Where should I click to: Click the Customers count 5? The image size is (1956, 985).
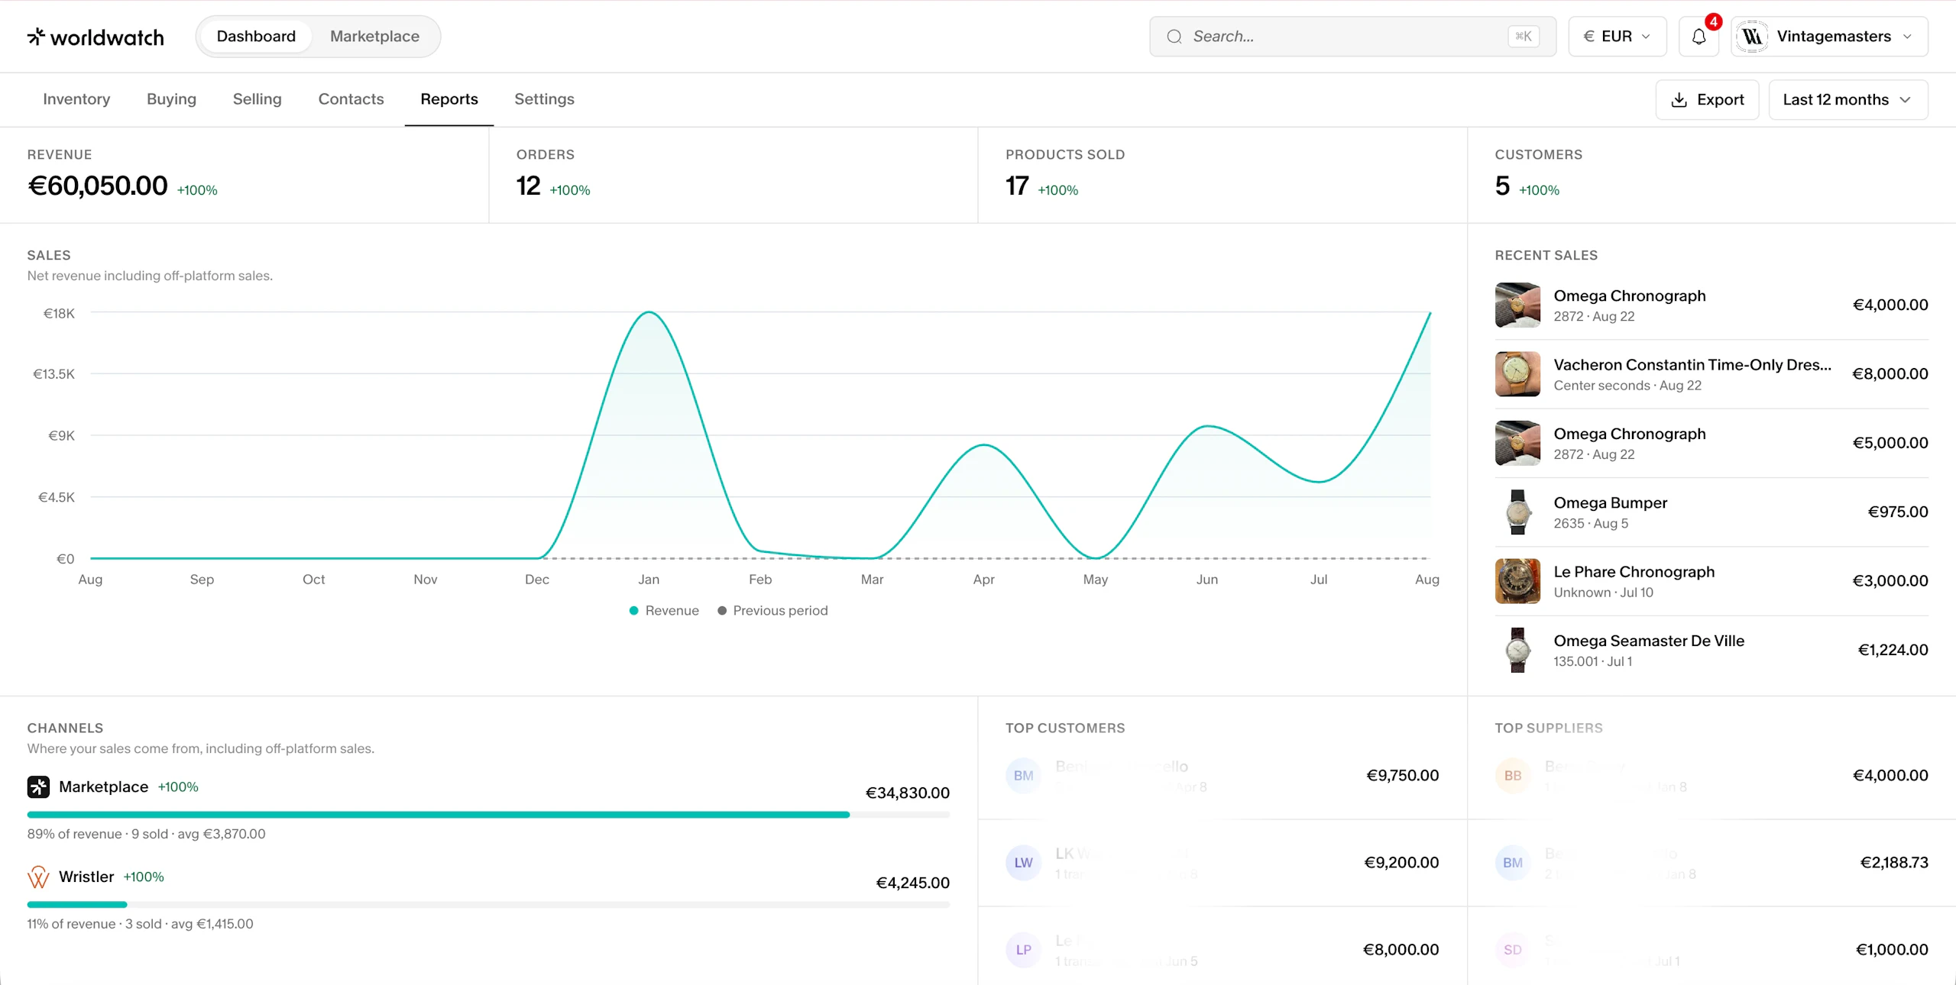pos(1502,186)
